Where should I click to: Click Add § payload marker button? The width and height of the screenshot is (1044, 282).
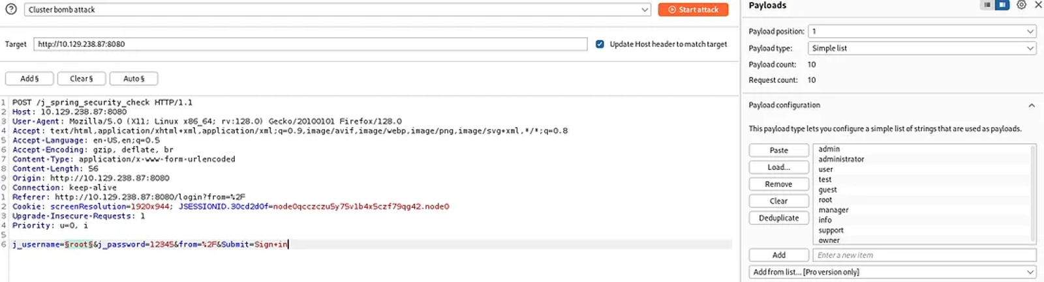(29, 79)
